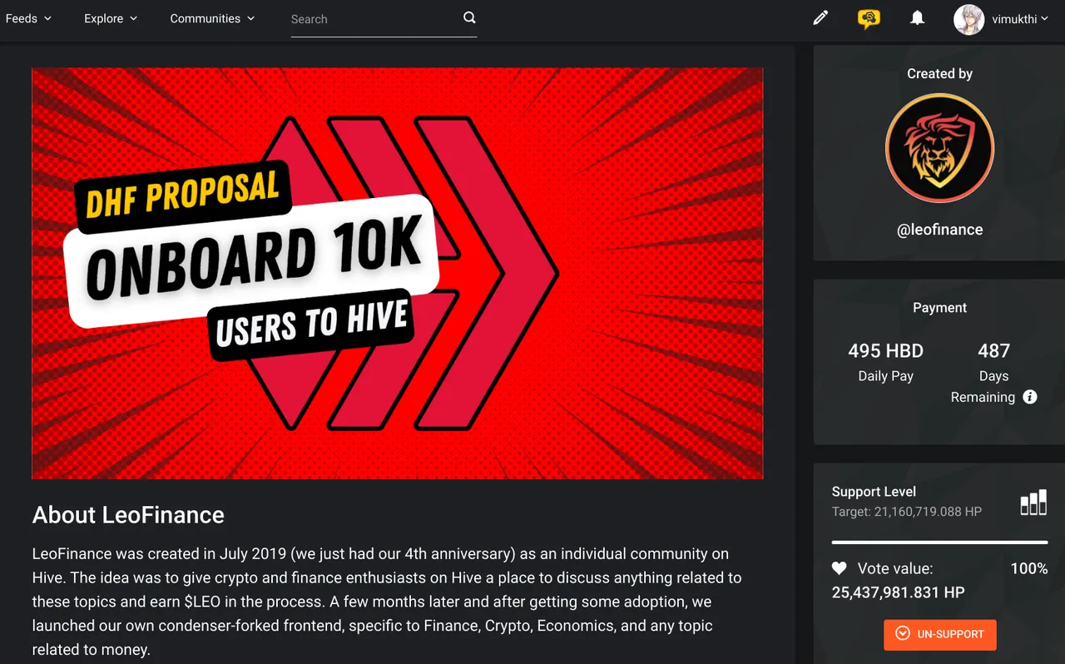This screenshot has width=1065, height=664.
Task: Open the yellow chat bubble icon
Action: coord(869,18)
